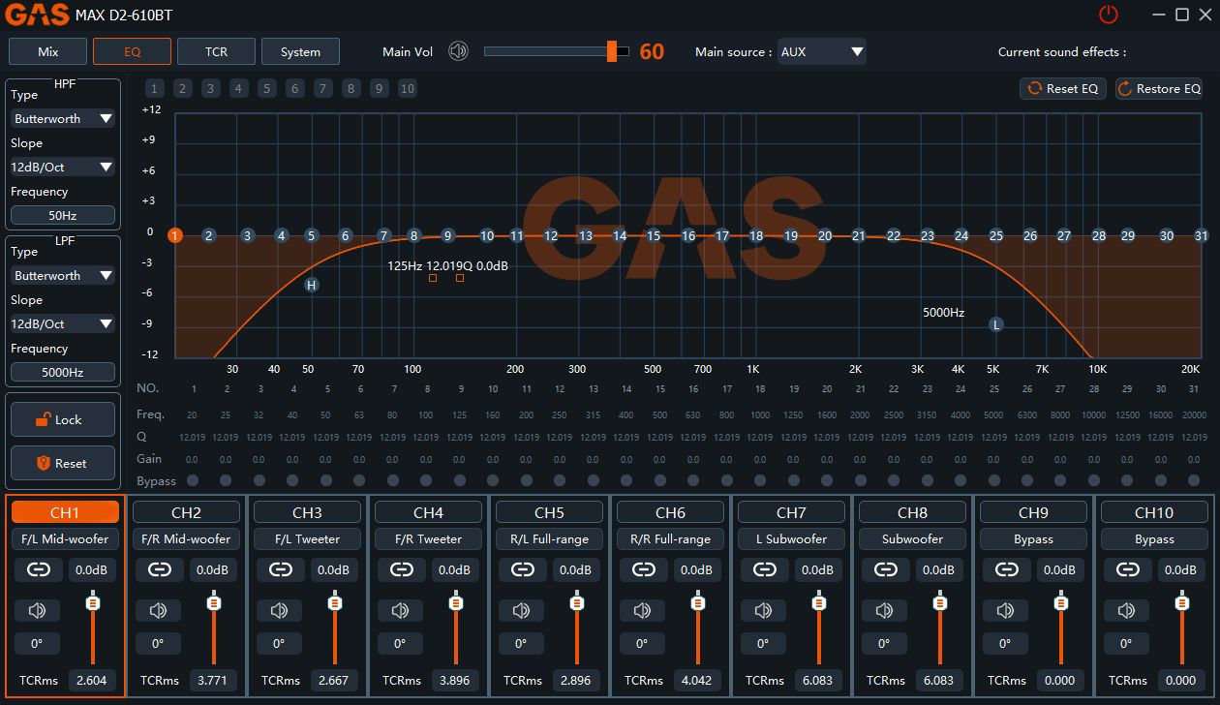Viewport: 1220px width, 705px height.
Task: Select the LPF handle on EQ graph
Action: tap(995, 324)
